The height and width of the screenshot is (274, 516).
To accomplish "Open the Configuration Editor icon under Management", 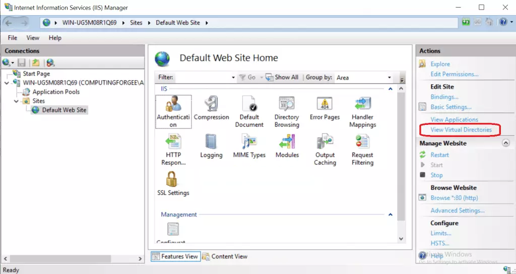I will tap(173, 233).
